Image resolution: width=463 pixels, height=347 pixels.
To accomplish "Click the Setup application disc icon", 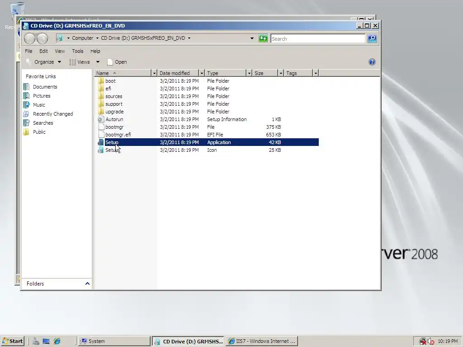I will pos(101,142).
